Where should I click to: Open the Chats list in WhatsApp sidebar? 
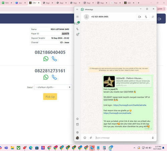78,23
